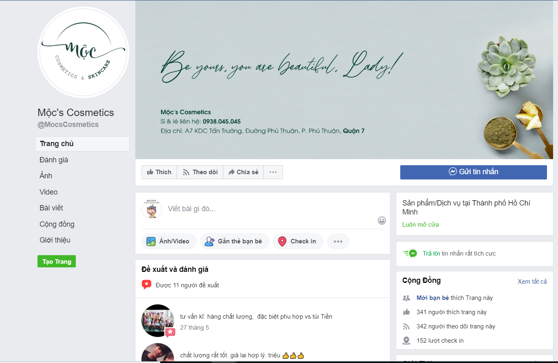Click the Mộc Cosmetics profile logo picture
Screen dimensions: 558x363
tap(84, 52)
